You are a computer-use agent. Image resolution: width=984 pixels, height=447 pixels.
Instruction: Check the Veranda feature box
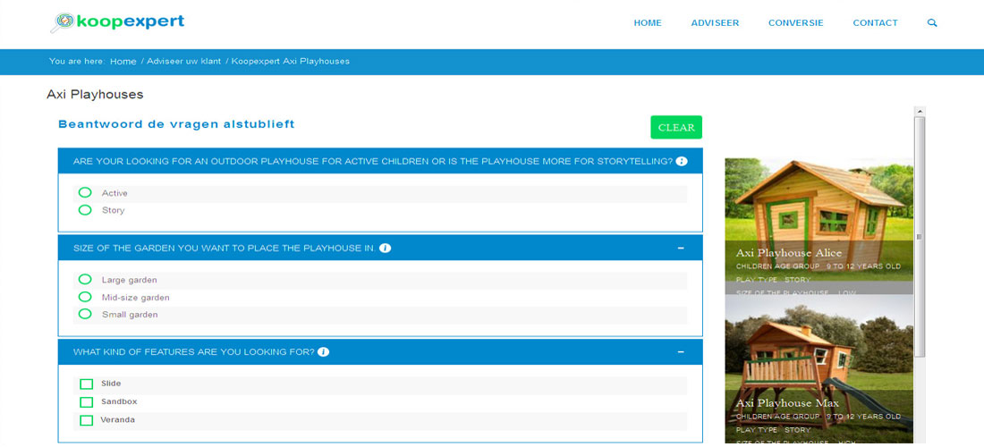tap(86, 420)
